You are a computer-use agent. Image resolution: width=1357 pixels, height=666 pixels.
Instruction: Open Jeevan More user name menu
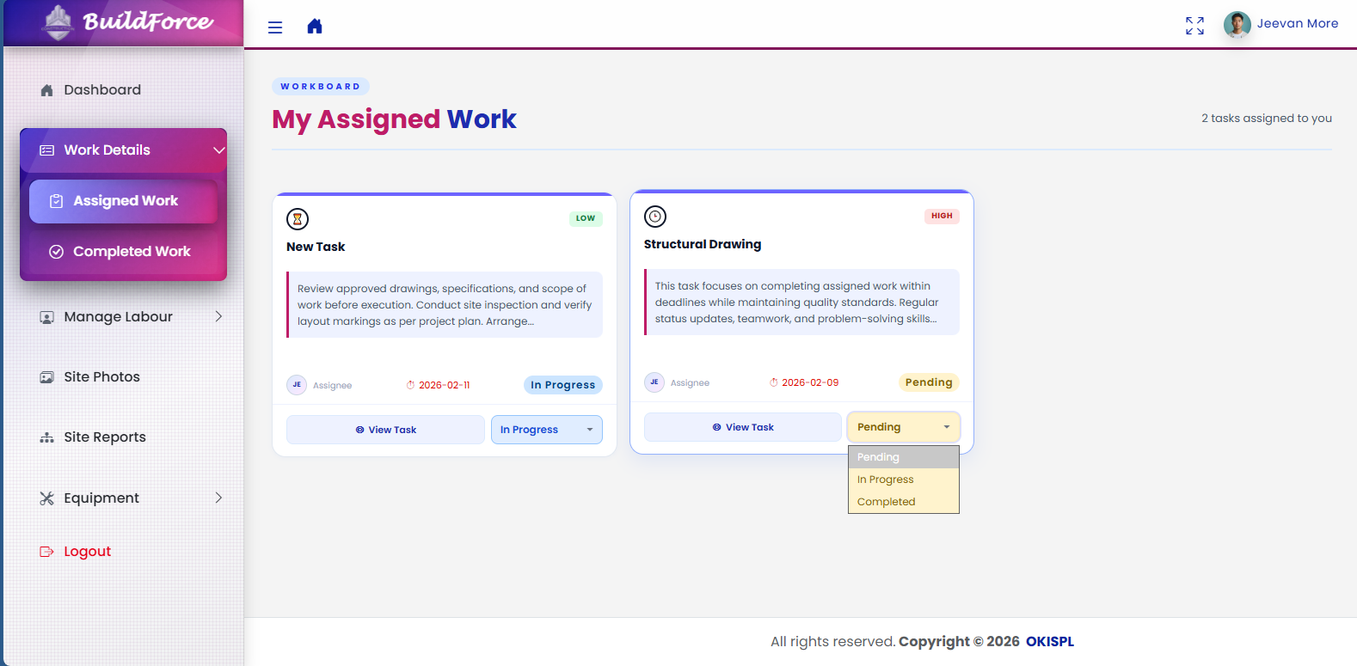pos(1298,24)
